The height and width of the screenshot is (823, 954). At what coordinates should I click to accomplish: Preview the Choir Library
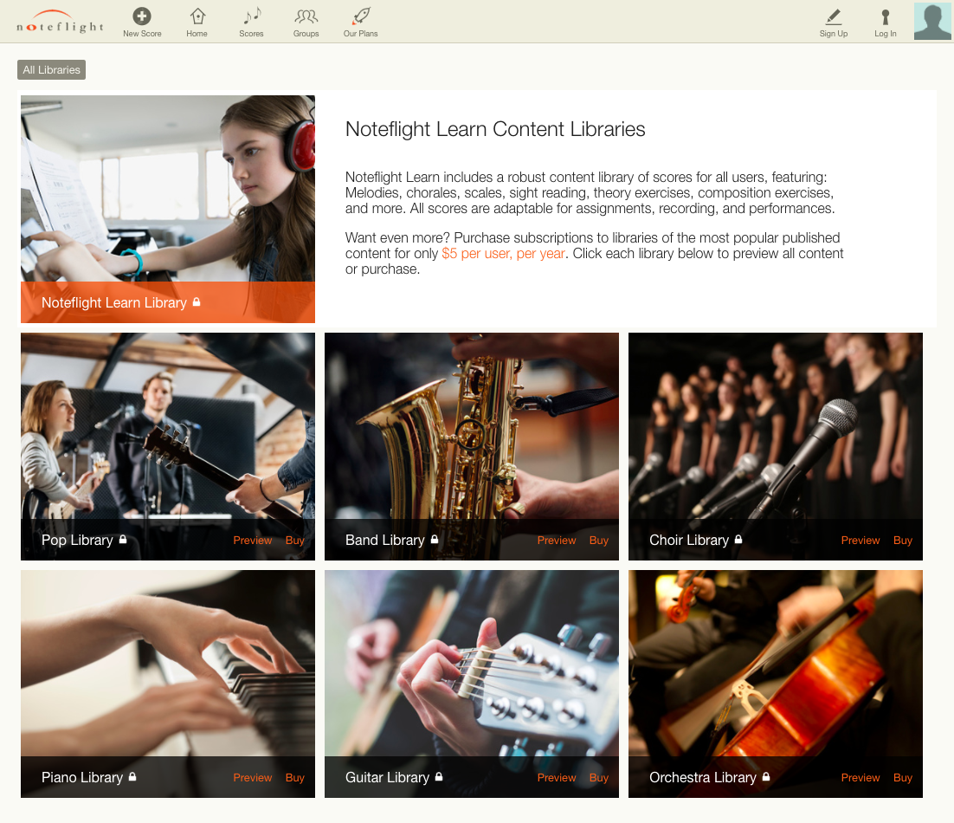point(860,541)
